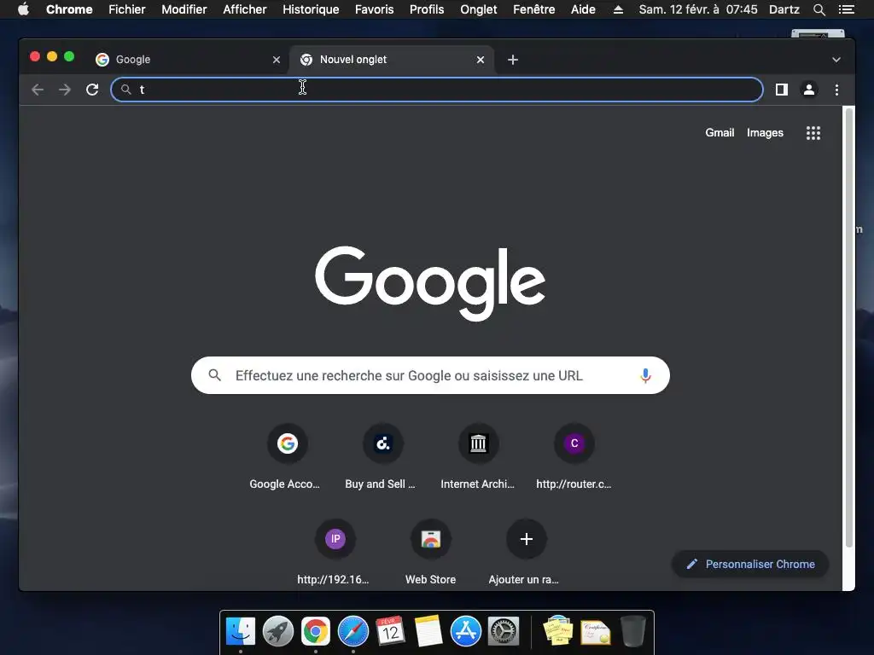
Task: Open the Profils menu
Action: 427,9
